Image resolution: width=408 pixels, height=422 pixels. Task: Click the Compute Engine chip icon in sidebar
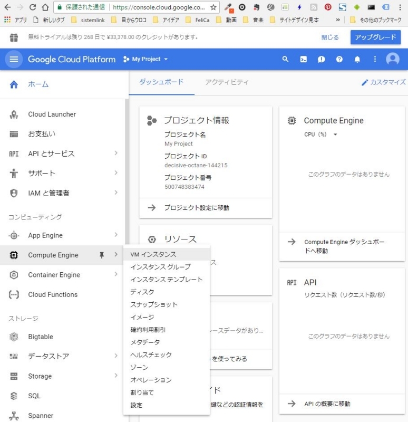coord(14,255)
